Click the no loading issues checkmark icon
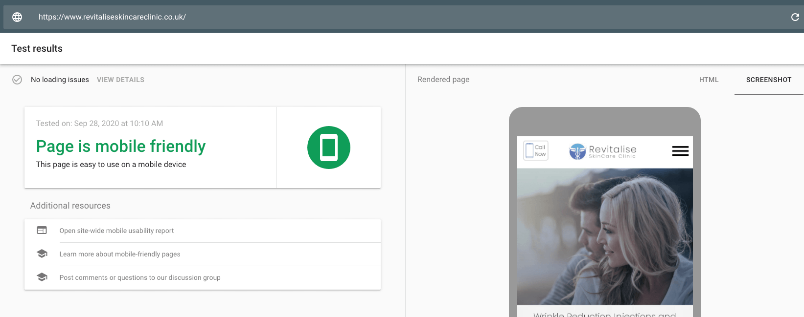Viewport: 804px width, 317px height. (x=17, y=80)
